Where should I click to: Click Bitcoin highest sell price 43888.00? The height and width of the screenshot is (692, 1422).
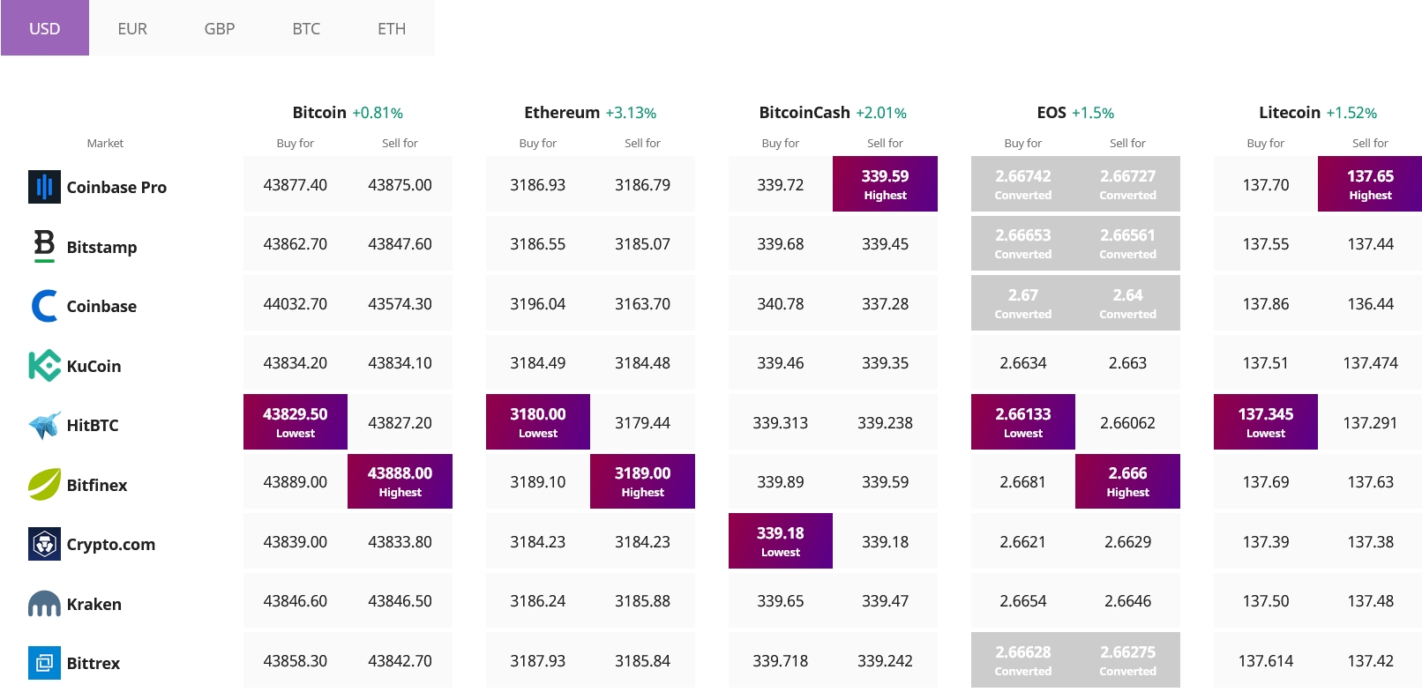(x=400, y=481)
